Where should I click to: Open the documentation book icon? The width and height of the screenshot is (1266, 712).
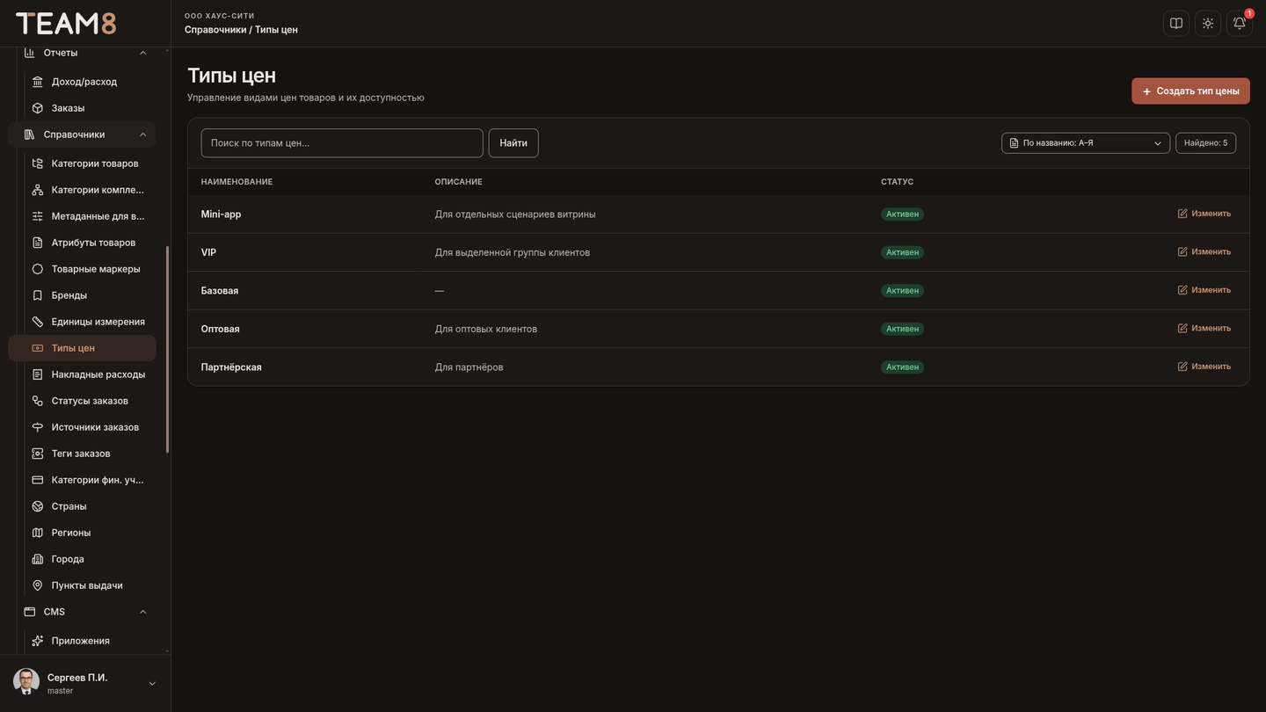click(x=1176, y=24)
